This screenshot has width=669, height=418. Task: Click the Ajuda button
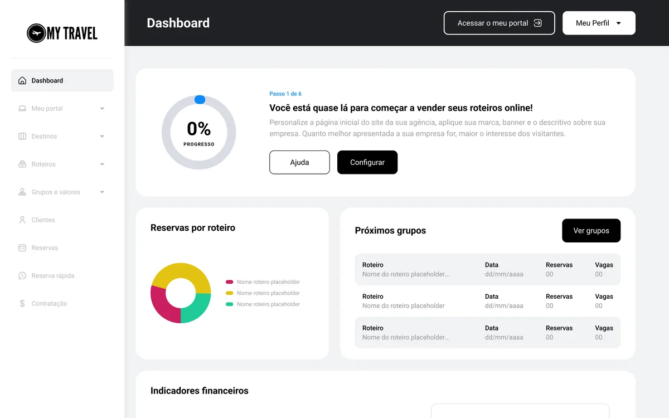[299, 162]
